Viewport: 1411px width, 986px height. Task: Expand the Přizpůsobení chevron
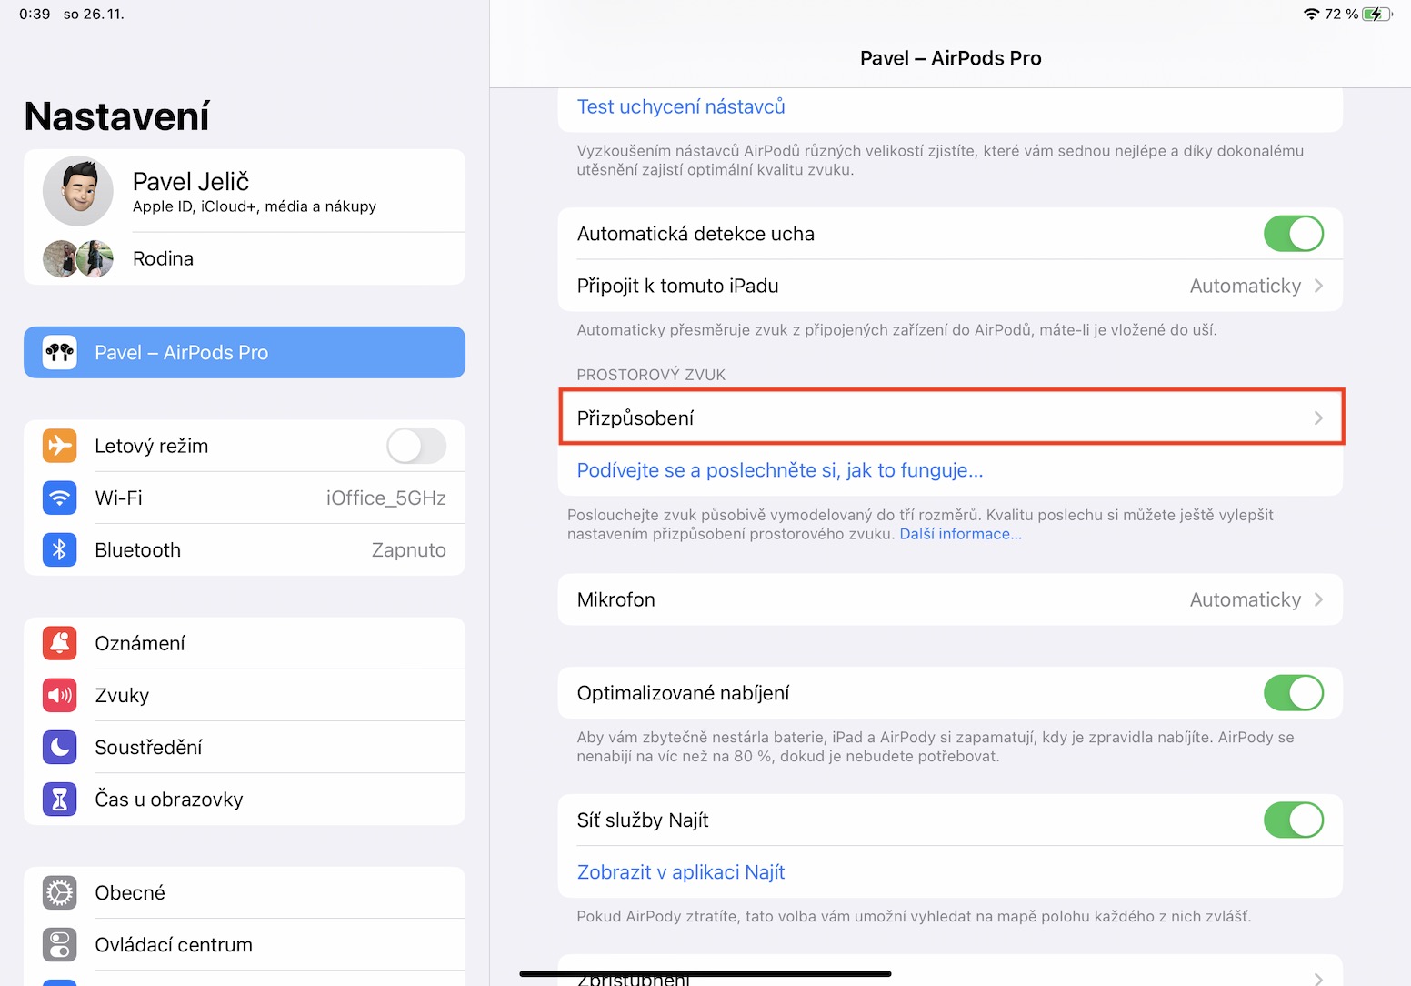pyautogui.click(x=1317, y=418)
